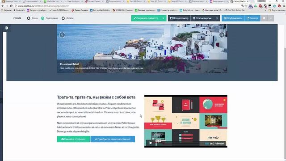Open the WYLEK.RU bookmark

(123, 10)
